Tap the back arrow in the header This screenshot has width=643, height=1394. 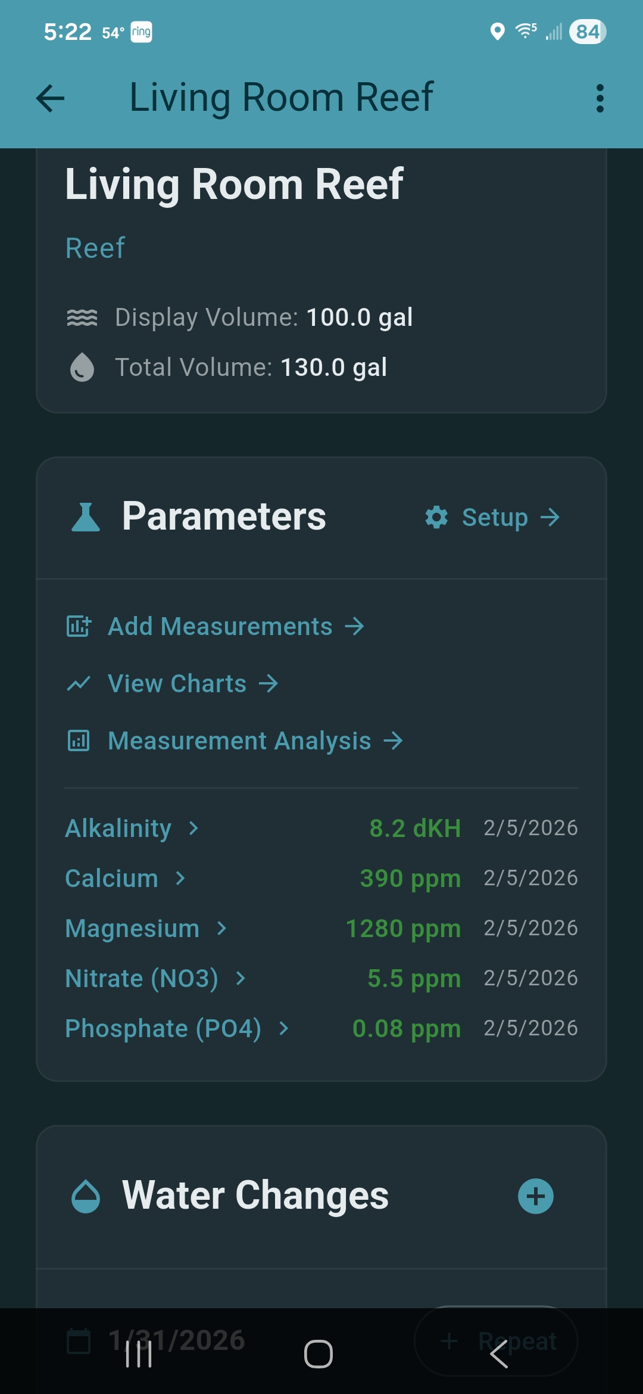pyautogui.click(x=51, y=98)
